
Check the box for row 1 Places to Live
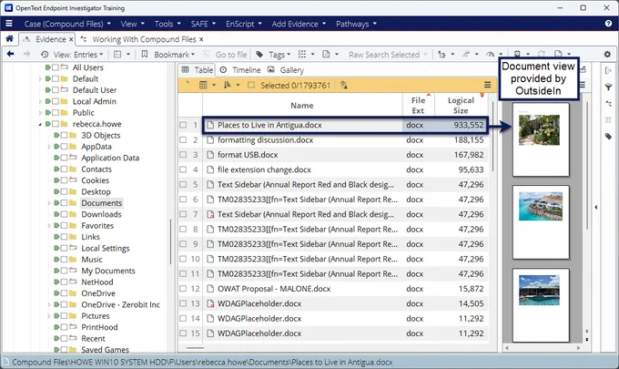point(183,125)
